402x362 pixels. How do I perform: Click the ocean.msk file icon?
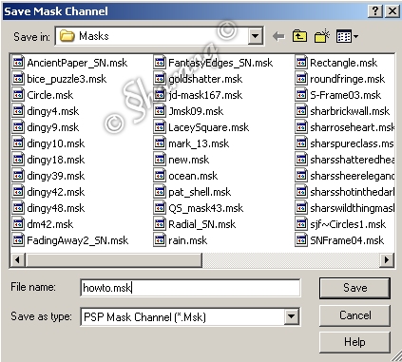[x=160, y=176]
